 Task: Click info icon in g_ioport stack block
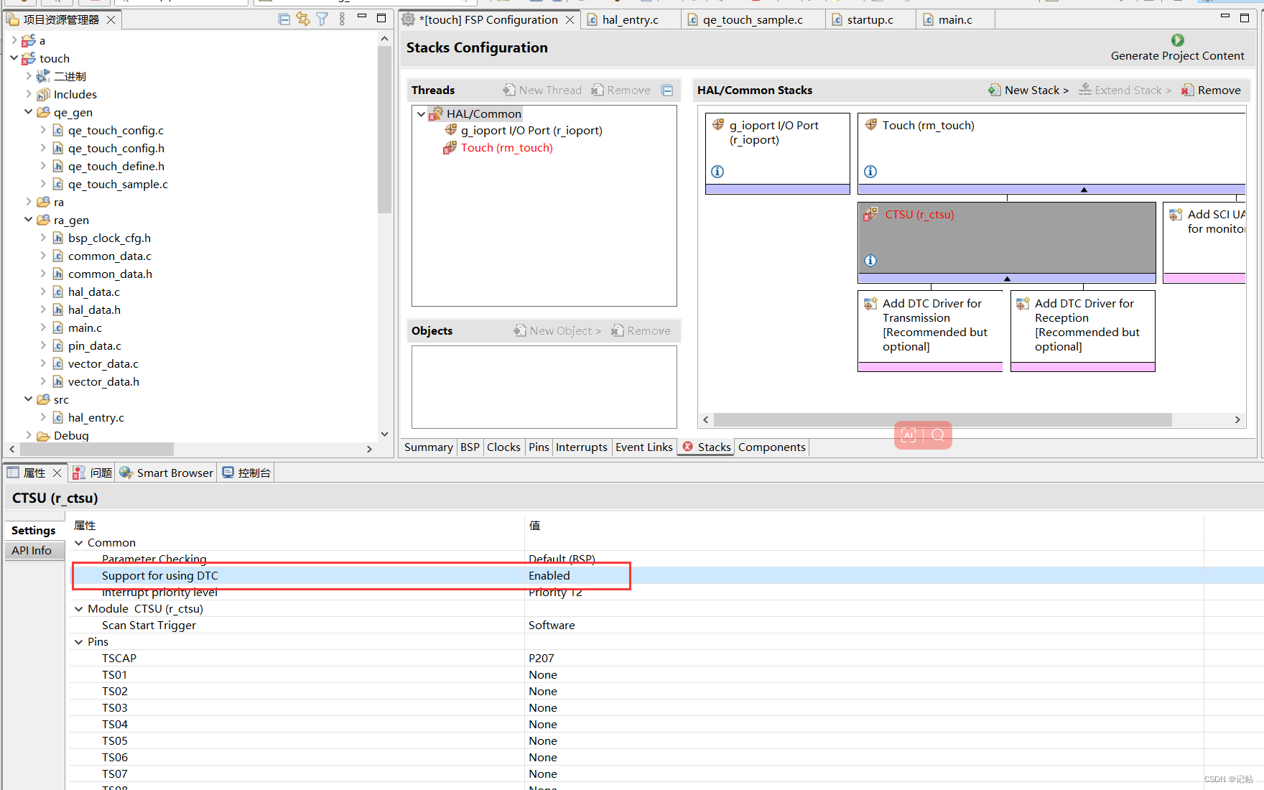click(x=717, y=172)
